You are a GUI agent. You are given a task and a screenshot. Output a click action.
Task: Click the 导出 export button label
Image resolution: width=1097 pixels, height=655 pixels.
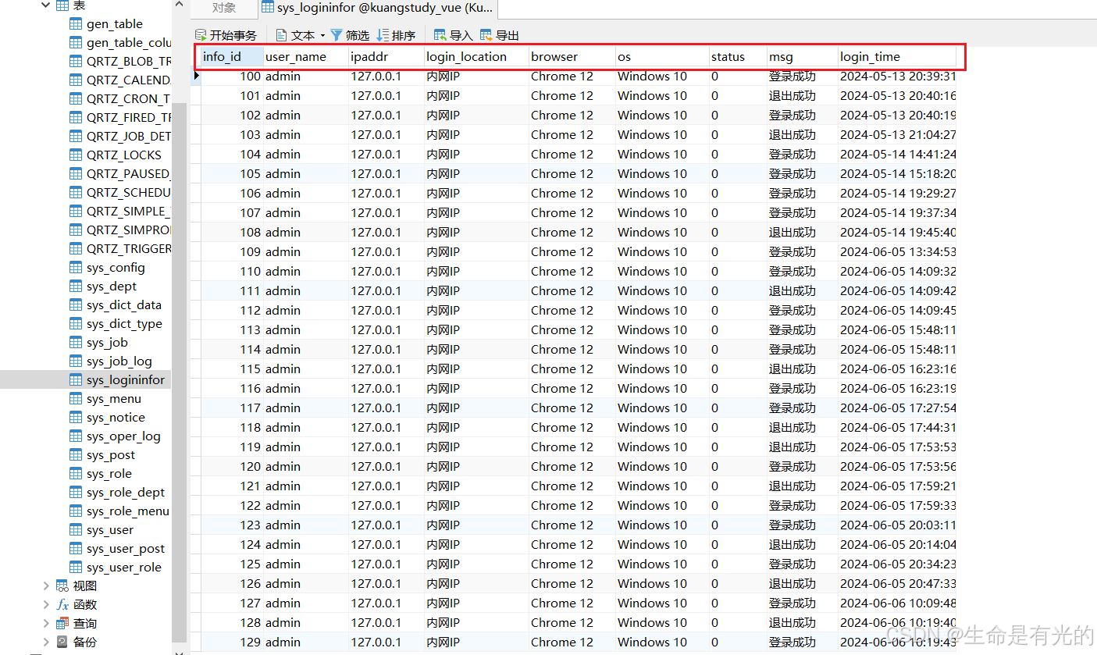pos(508,35)
